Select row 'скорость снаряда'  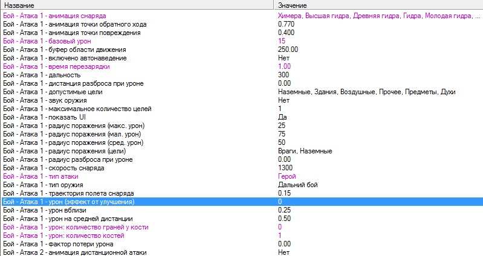coord(242,168)
